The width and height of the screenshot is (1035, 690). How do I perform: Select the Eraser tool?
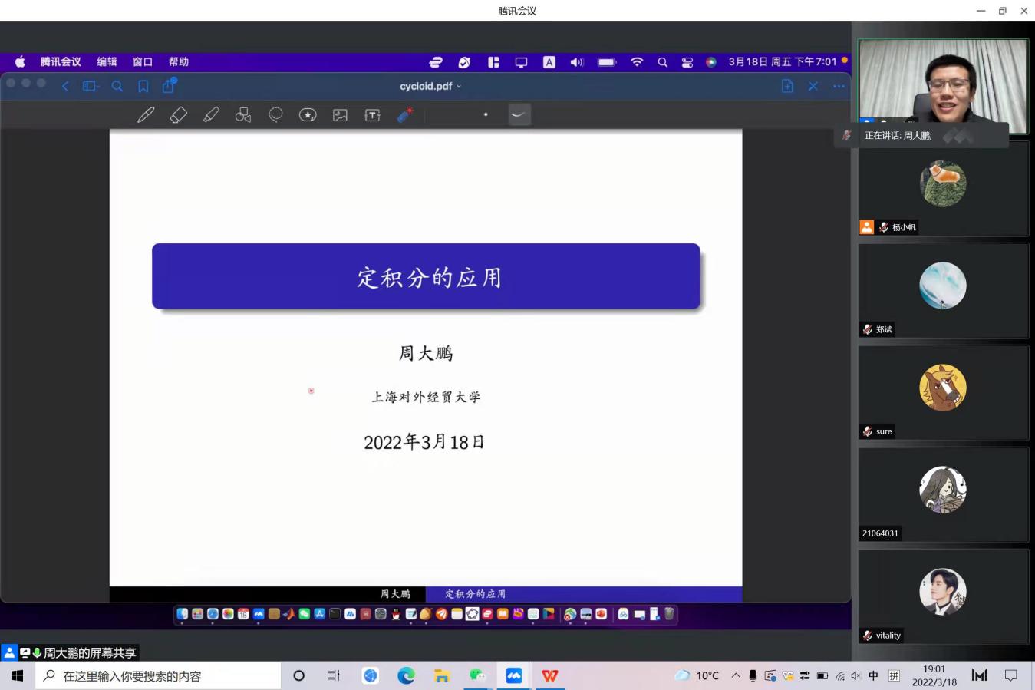click(178, 115)
